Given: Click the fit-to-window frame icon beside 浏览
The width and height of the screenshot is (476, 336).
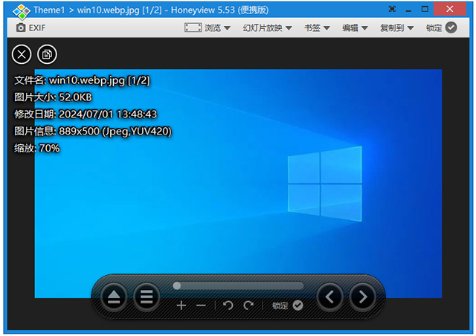Looking at the screenshot, I should coord(193,28).
